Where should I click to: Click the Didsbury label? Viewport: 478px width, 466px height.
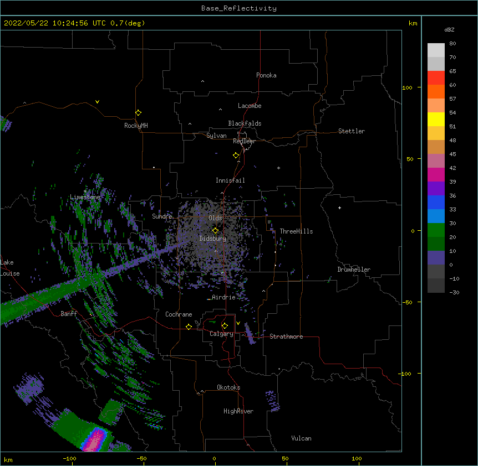pyautogui.click(x=213, y=239)
